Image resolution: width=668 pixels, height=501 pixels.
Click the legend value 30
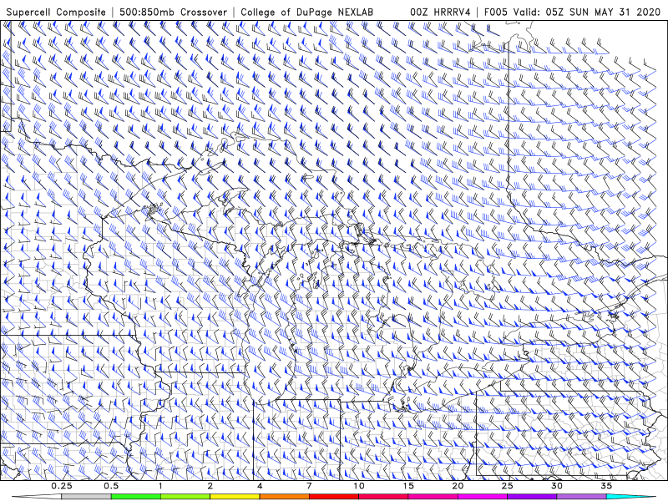point(556,486)
